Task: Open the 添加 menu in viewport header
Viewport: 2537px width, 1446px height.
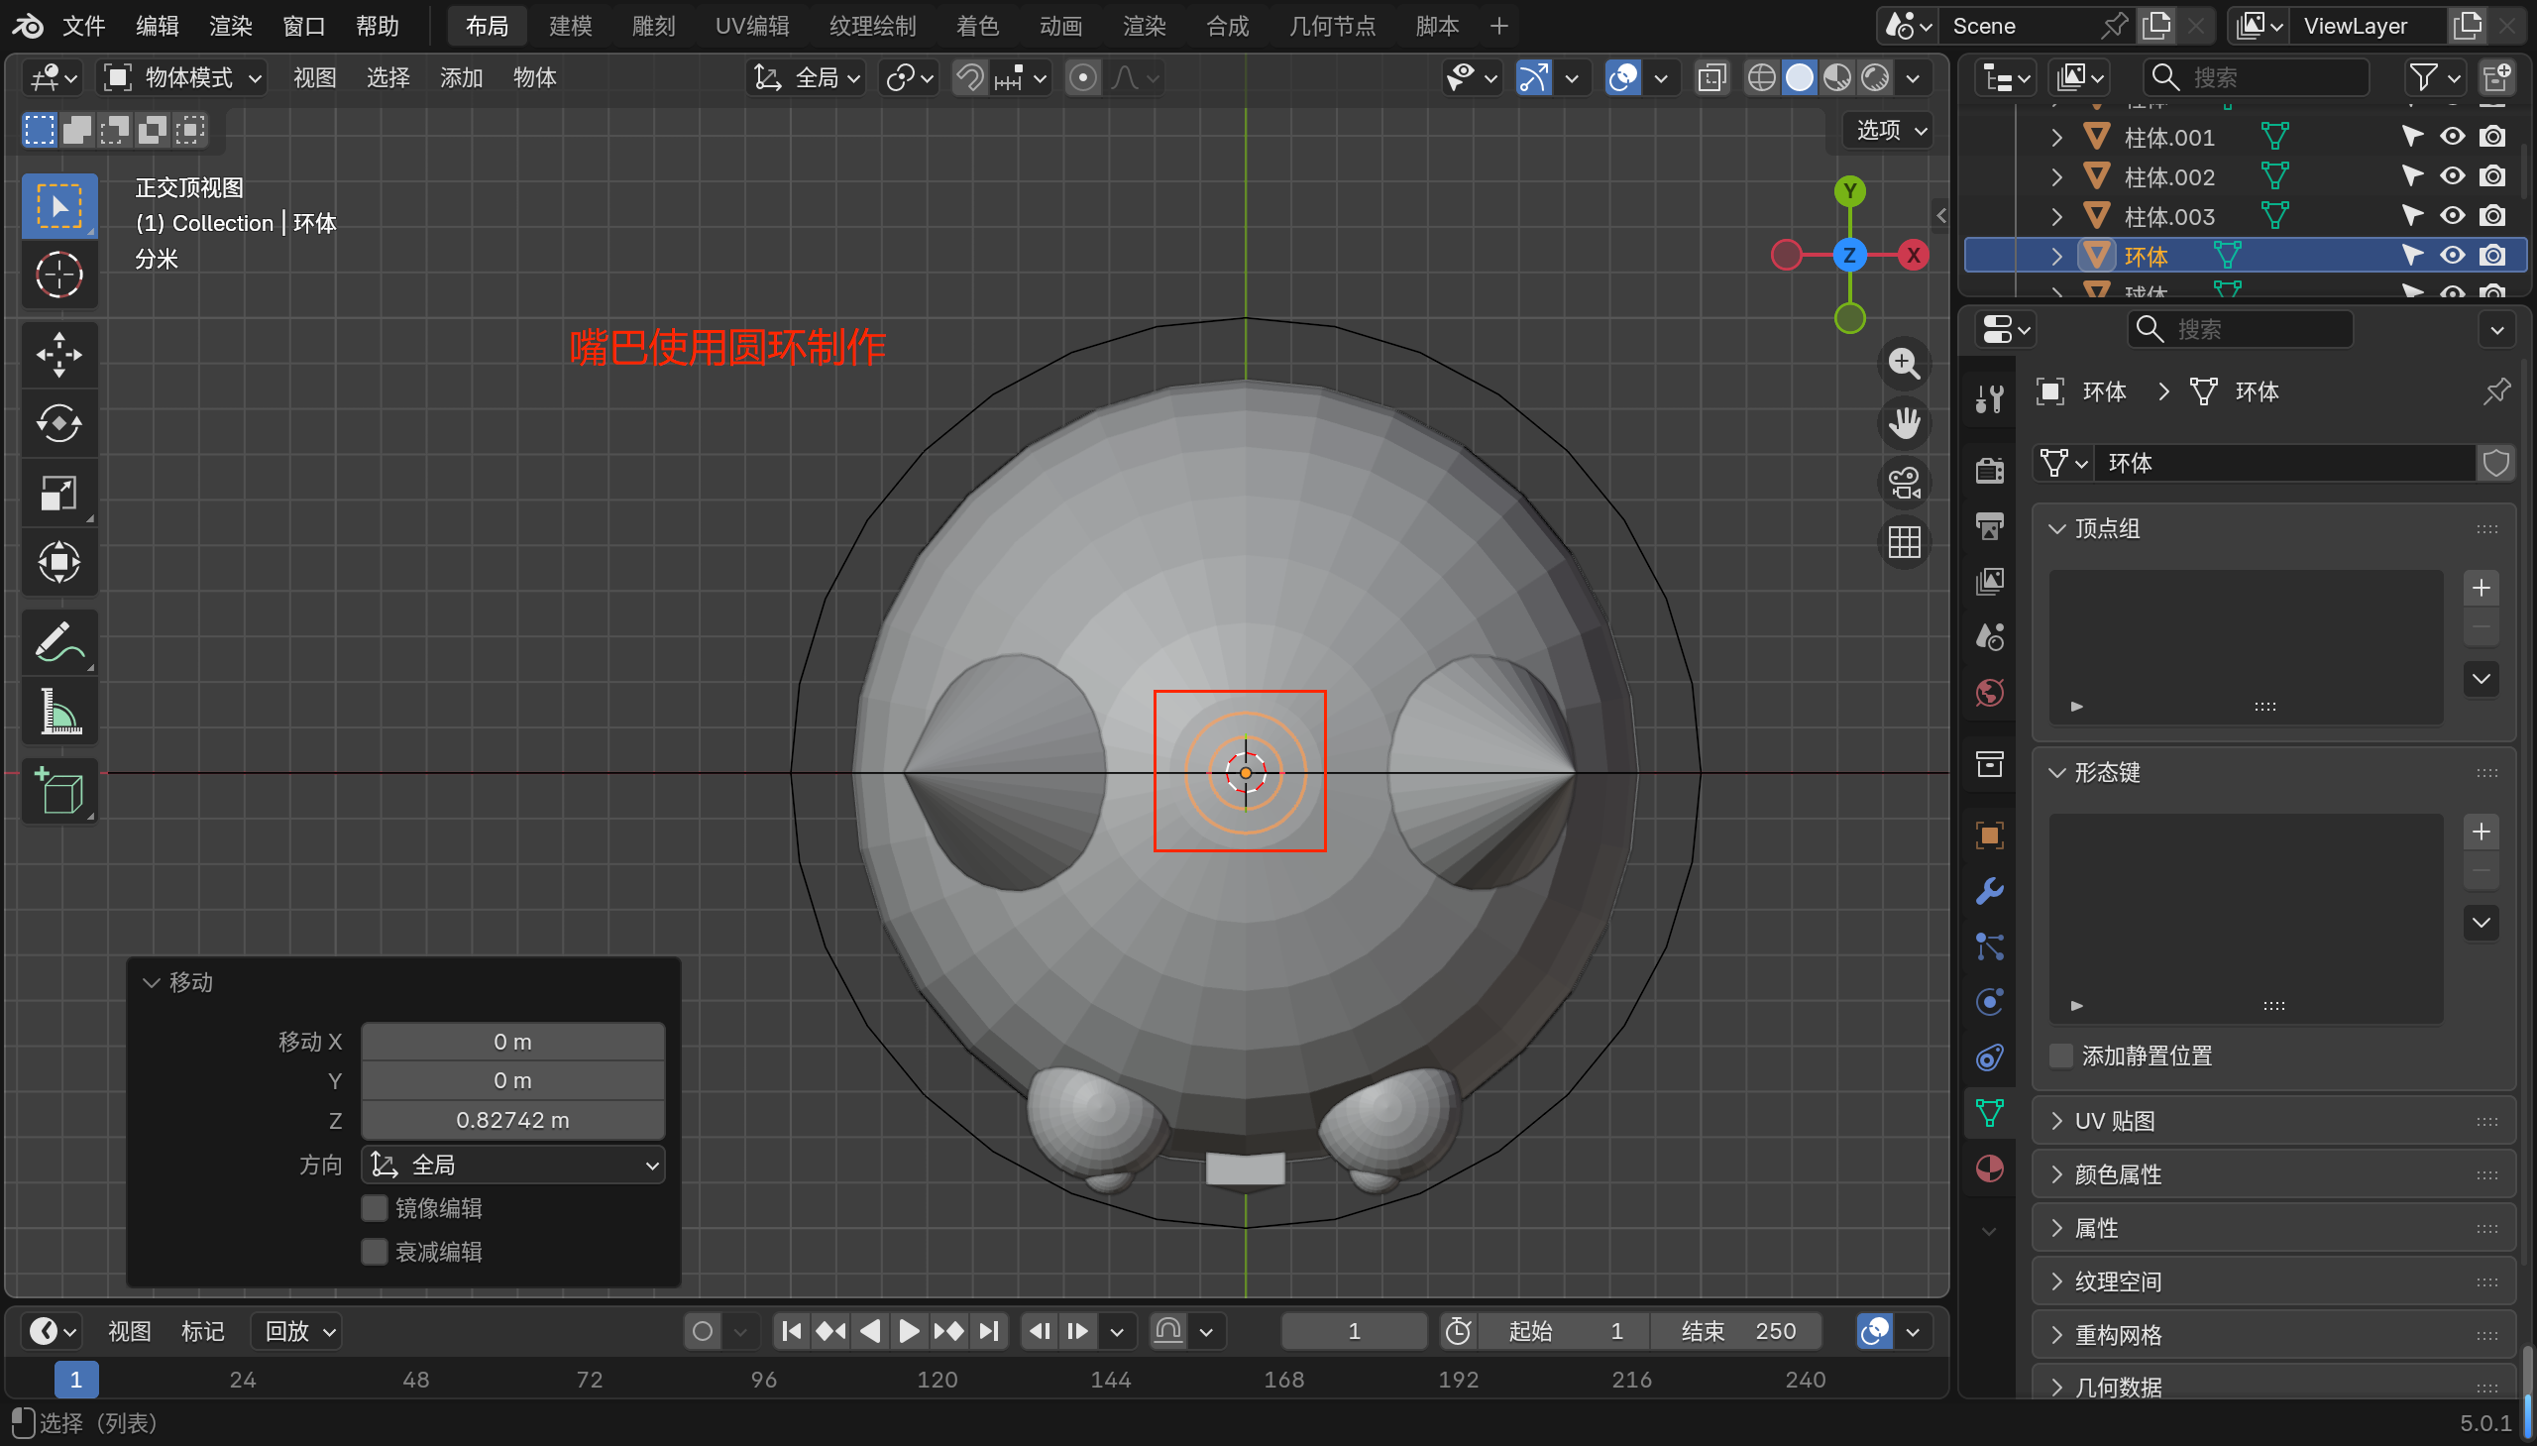Action: click(x=461, y=77)
